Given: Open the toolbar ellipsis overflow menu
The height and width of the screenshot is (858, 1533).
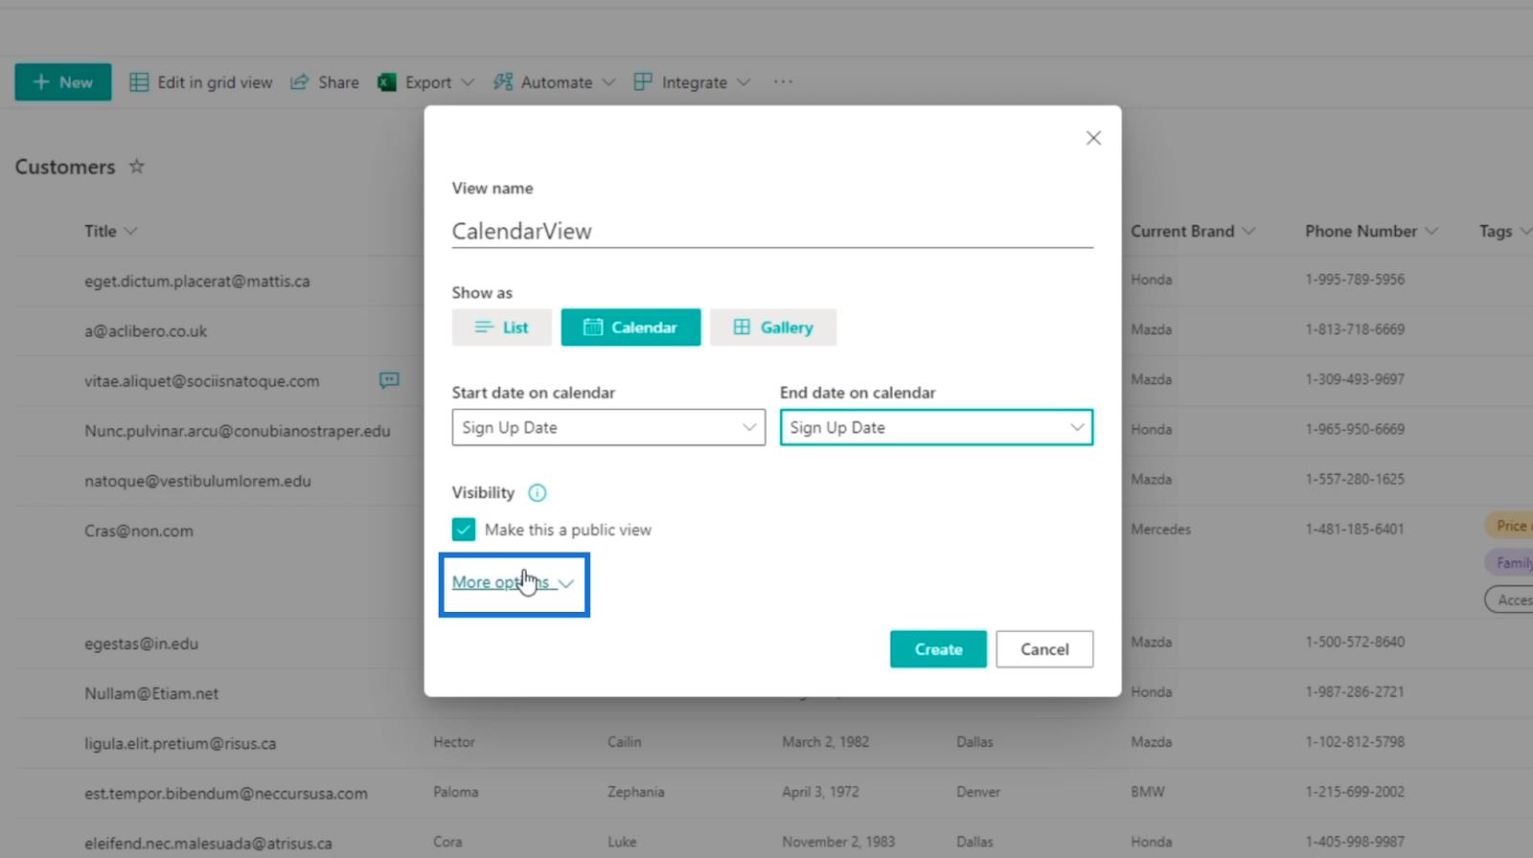Looking at the screenshot, I should point(783,82).
